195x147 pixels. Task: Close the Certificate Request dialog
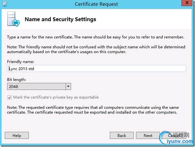187,3
